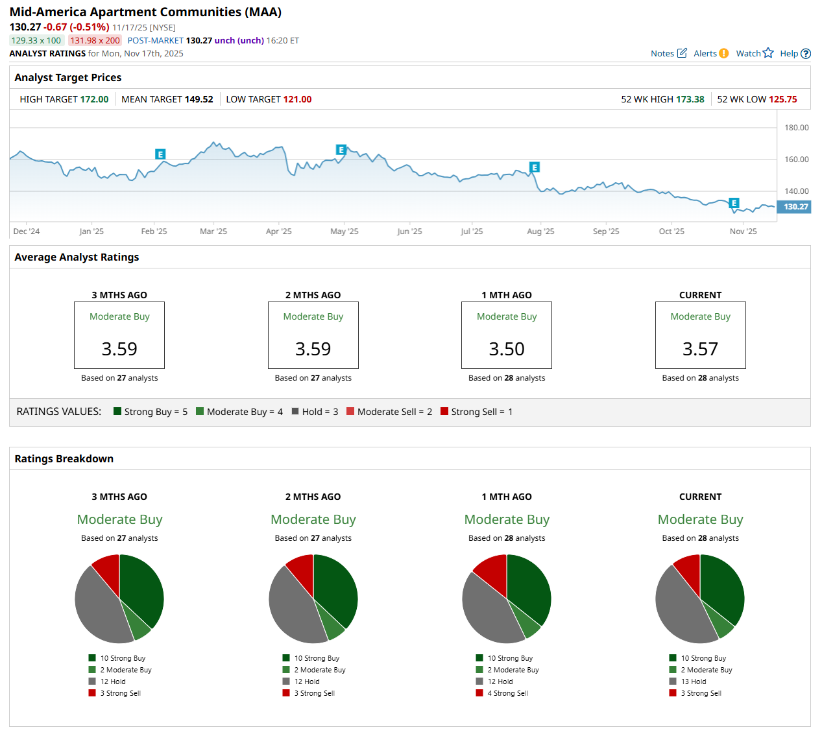Click the earnings marker near Aug '25
Image resolution: width=822 pixels, height=734 pixels.
coord(535,167)
